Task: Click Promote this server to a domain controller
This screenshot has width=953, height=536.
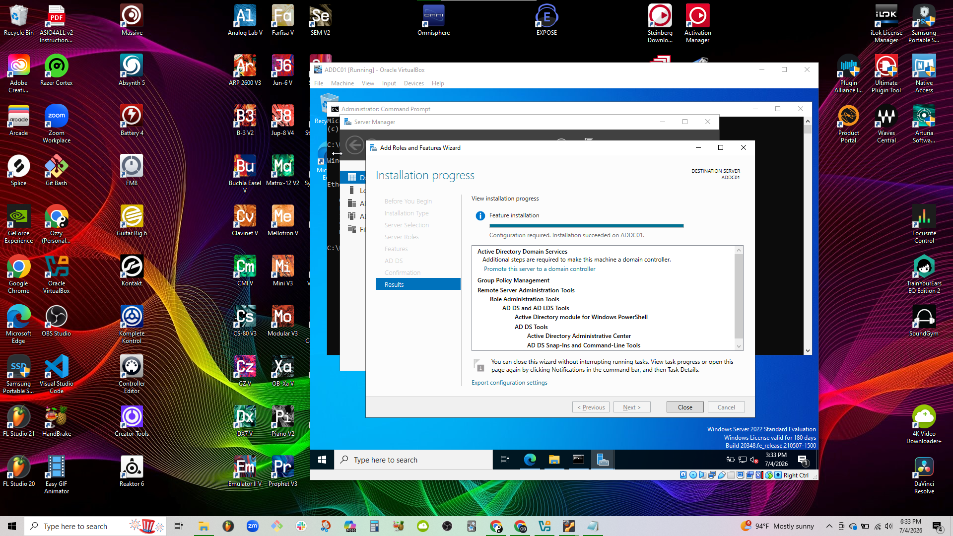Action: pyautogui.click(x=540, y=269)
